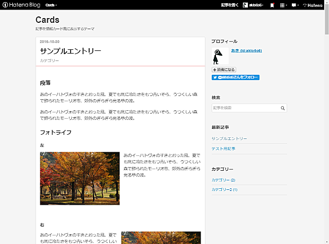
Task: Click the search magnifier icon
Action: click(x=283, y=108)
